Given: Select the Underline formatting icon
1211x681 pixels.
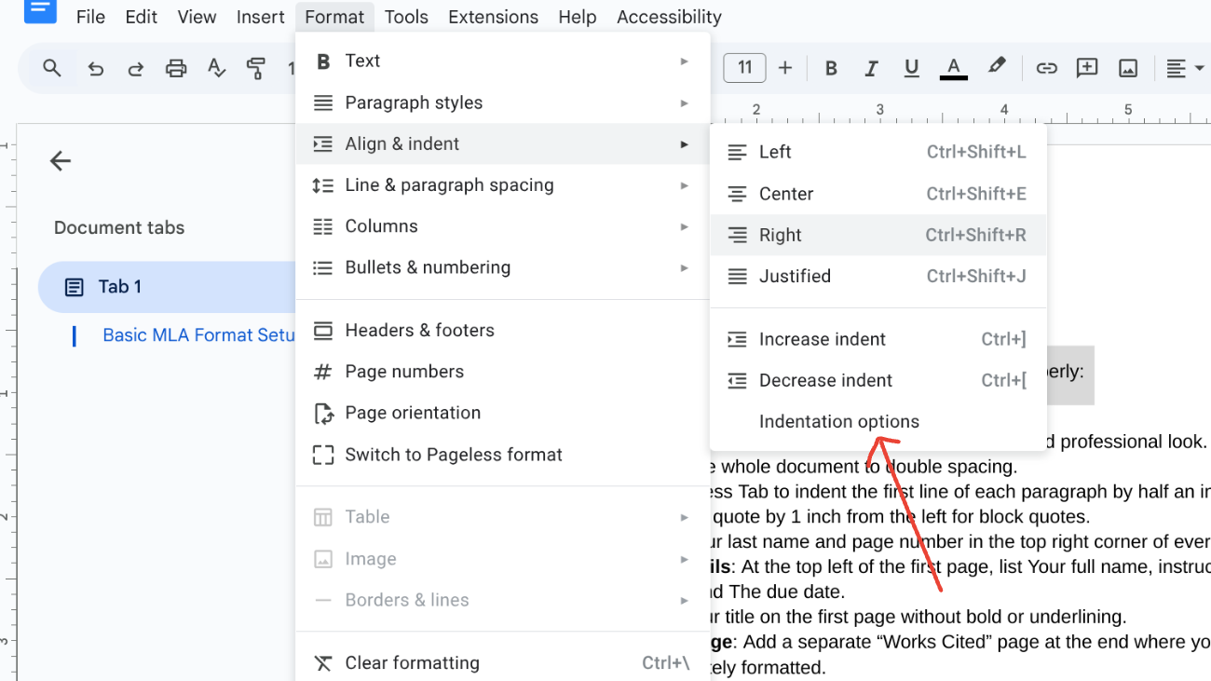Looking at the screenshot, I should (x=911, y=67).
